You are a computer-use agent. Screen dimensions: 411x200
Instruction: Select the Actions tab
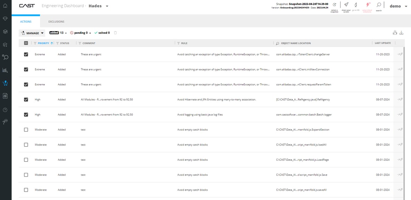26,22
